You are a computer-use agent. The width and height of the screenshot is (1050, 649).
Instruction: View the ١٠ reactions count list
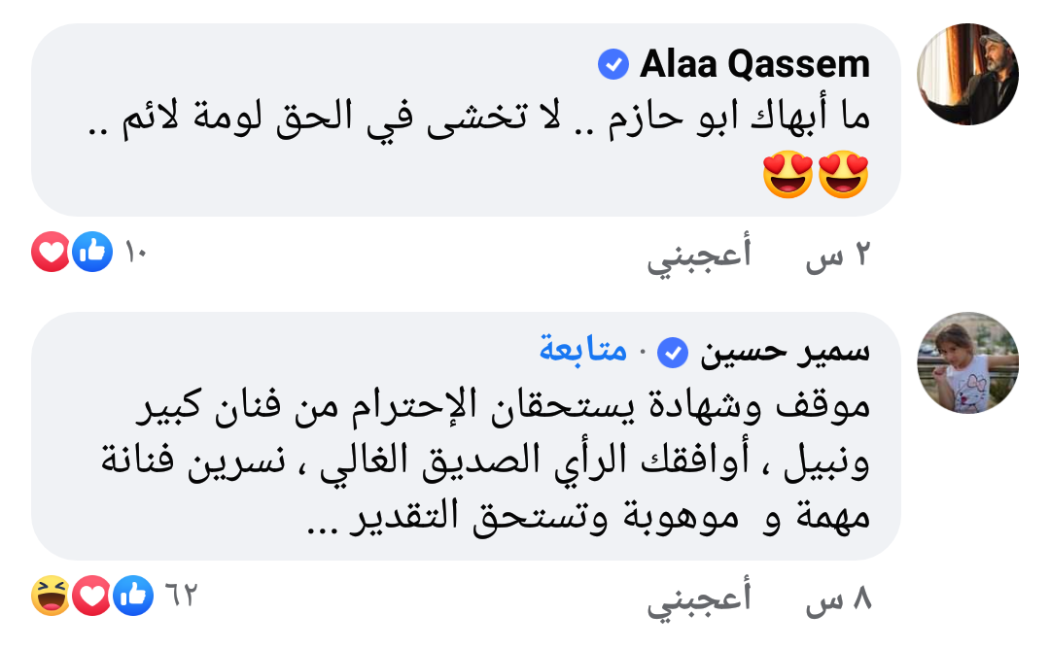136,253
